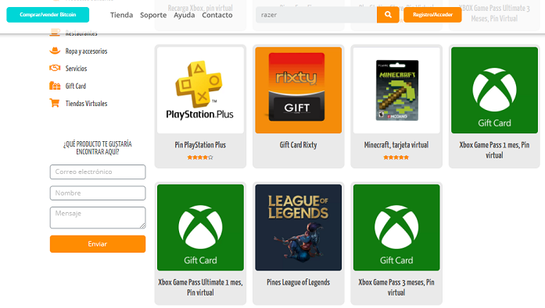The height and width of the screenshot is (308, 545).
Task: Open Xbox Game Pass 3 meses title
Action: pos(396,287)
